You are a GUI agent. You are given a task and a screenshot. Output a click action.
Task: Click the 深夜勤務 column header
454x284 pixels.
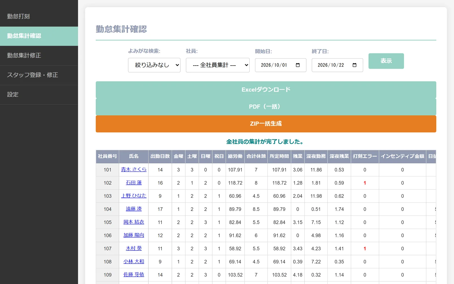pyautogui.click(x=316, y=156)
